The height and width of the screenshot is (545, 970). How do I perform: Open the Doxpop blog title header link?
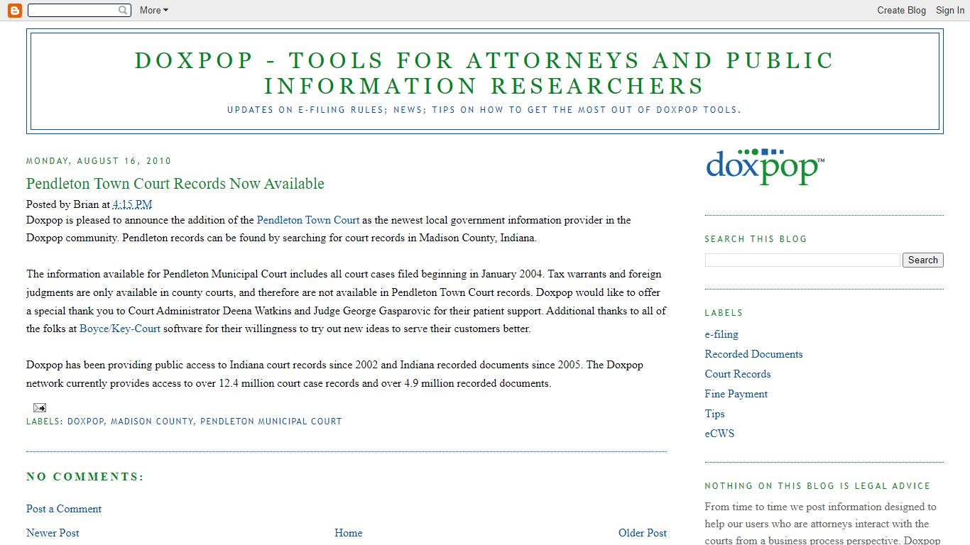(484, 73)
